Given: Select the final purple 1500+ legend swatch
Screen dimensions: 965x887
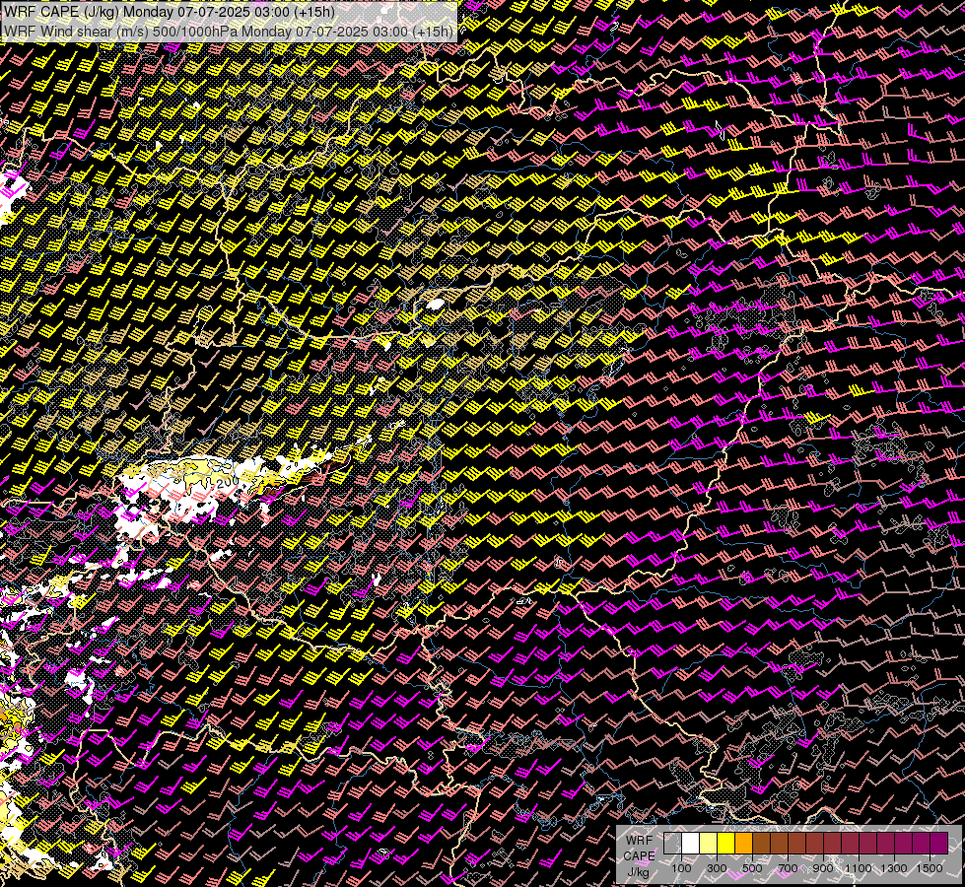Looking at the screenshot, I should pos(939,843).
